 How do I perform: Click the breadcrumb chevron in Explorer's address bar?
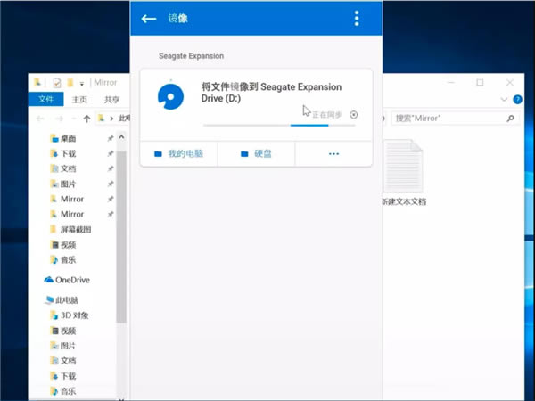[x=111, y=119]
